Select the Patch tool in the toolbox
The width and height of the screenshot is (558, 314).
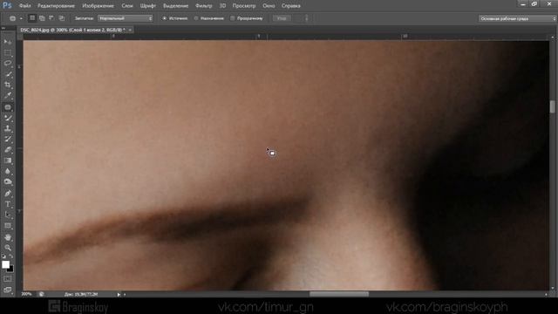point(8,107)
